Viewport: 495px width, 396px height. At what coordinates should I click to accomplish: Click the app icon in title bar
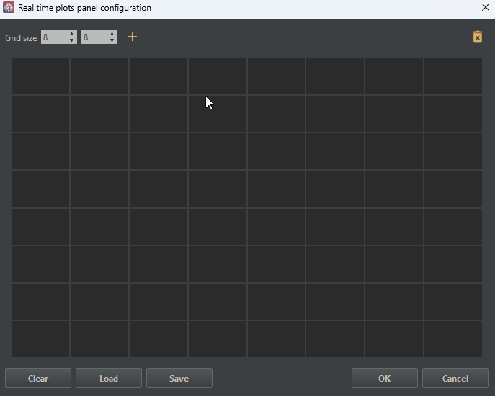[9, 8]
